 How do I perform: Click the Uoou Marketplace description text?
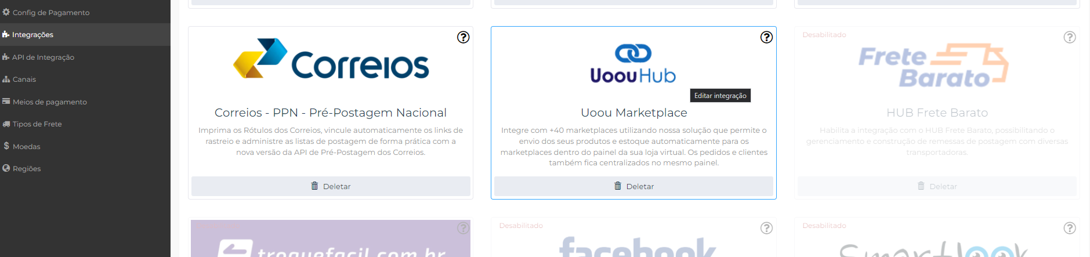pos(634,146)
